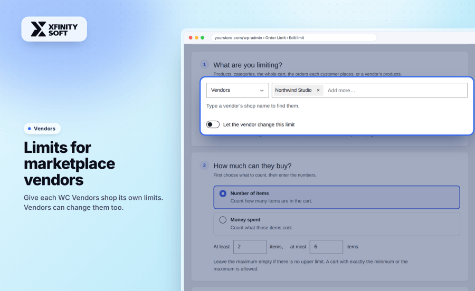The image size is (475, 291).
Task: Click the dropdown chevron beside Vendors
Action: point(262,91)
